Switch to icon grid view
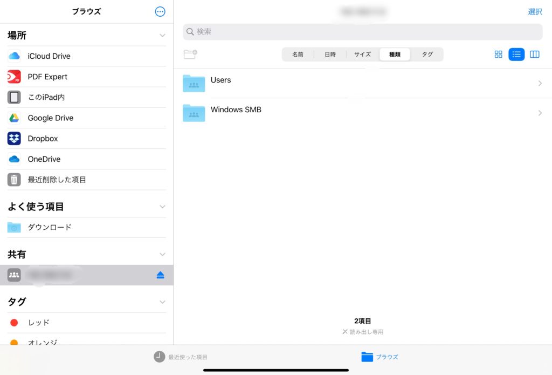Image resolution: width=552 pixels, height=375 pixels. pos(498,54)
